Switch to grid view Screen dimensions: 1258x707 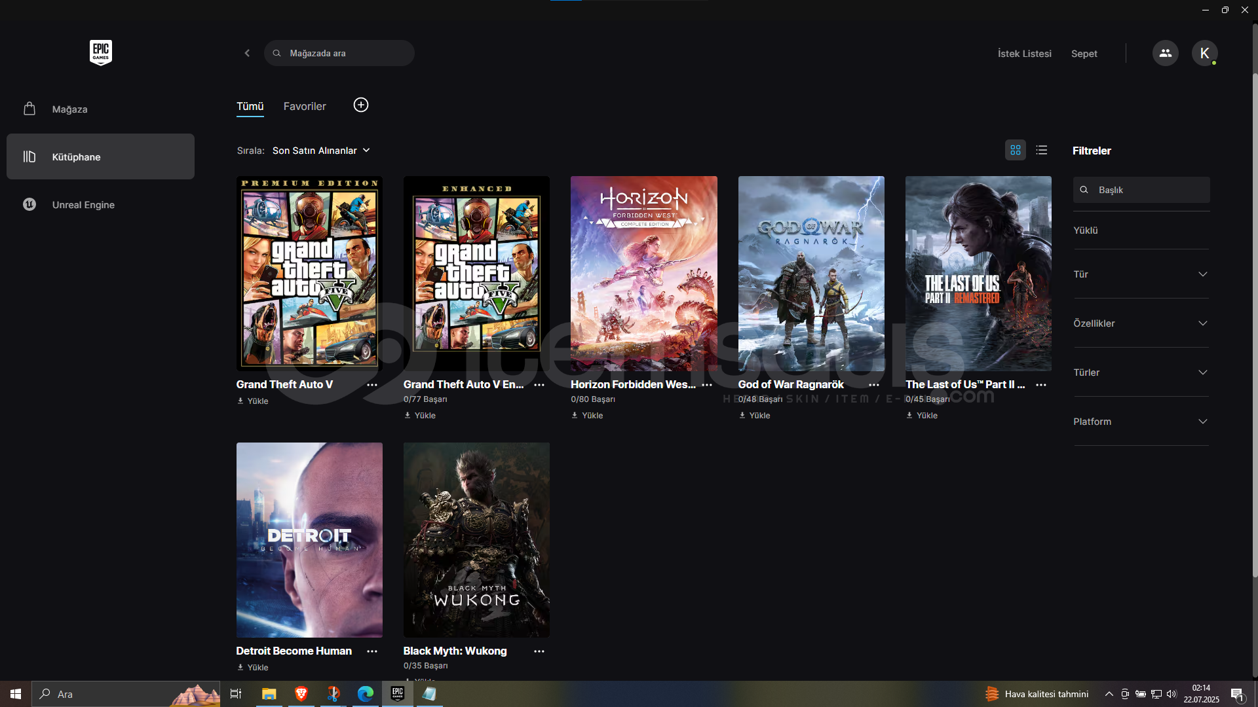coord(1016,150)
